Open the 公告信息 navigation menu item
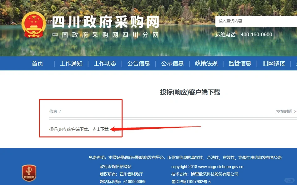This screenshot has width=297, height=185. [139, 63]
